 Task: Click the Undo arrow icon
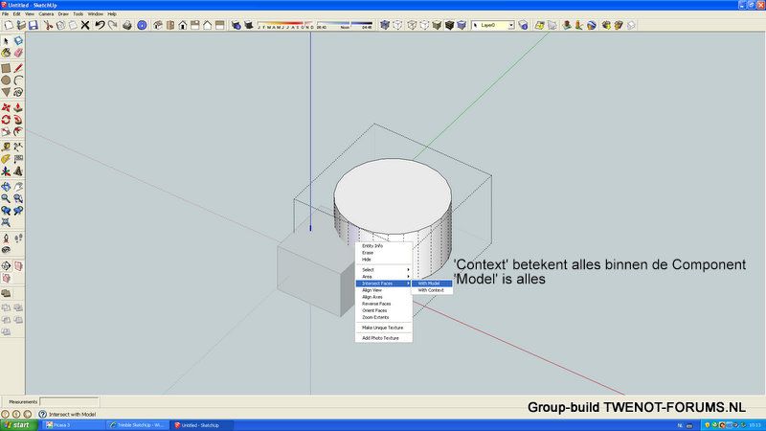(100, 25)
